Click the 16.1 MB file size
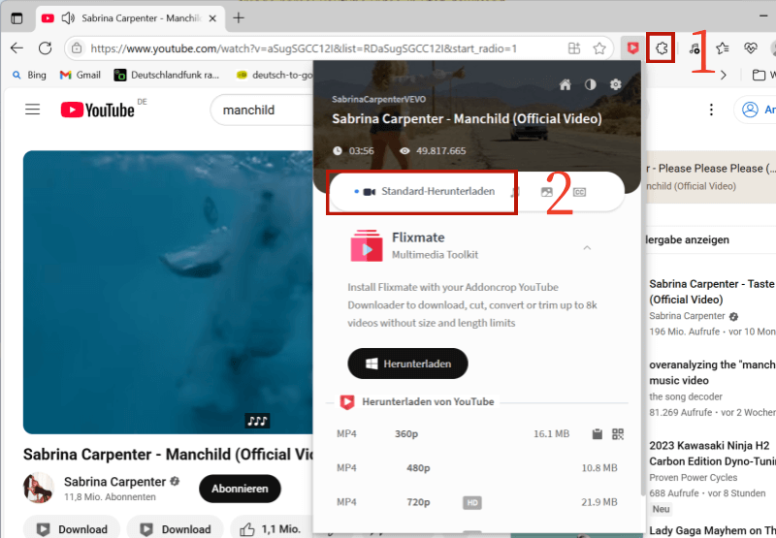Image resolution: width=776 pixels, height=538 pixels. (x=551, y=433)
